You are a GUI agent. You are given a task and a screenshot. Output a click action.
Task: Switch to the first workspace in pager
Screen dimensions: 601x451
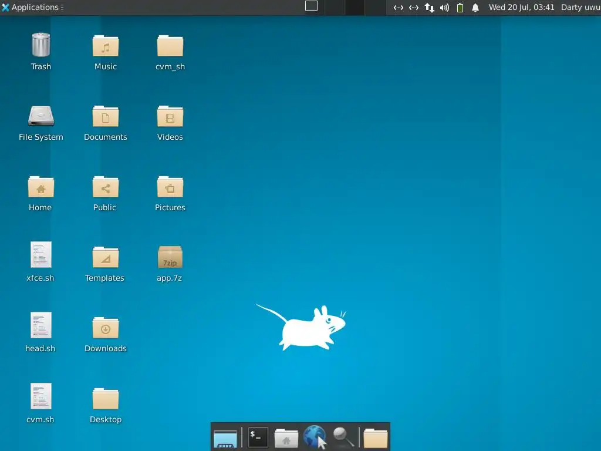pyautogui.click(x=315, y=8)
